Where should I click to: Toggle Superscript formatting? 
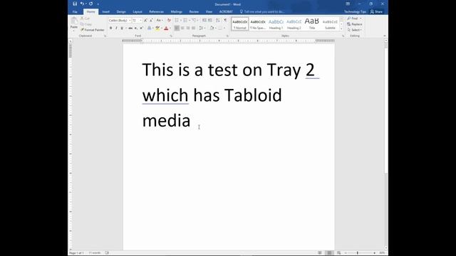[141, 28]
